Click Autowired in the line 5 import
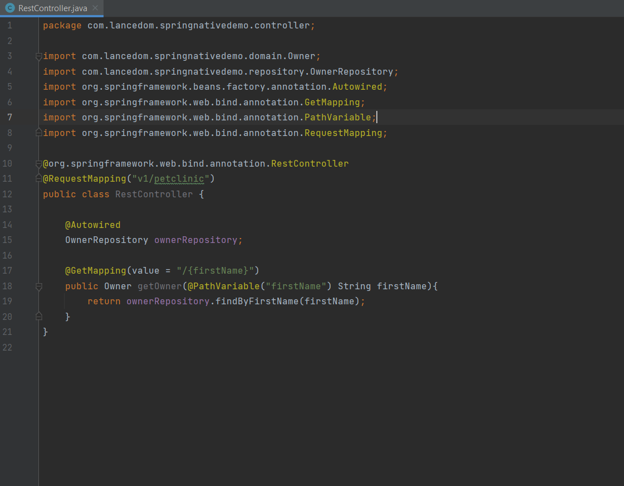 pos(357,87)
